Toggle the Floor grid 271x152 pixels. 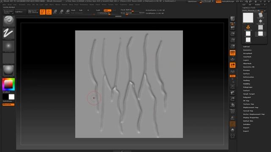tap(232, 59)
